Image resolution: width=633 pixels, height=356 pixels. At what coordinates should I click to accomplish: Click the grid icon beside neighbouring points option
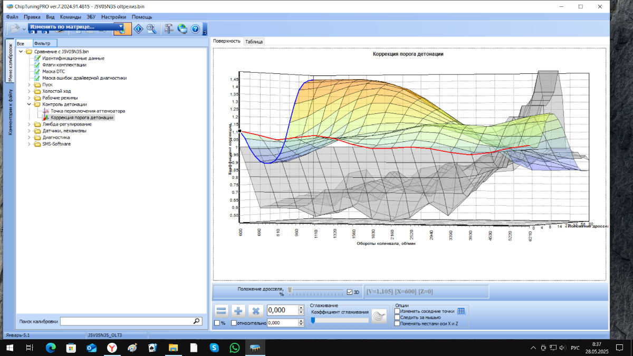[x=461, y=311]
